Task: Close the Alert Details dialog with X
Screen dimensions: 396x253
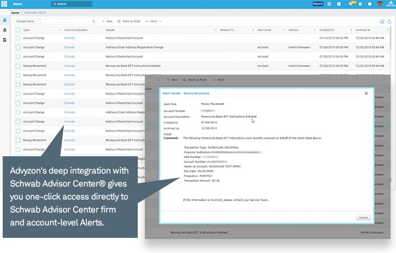Action: [366, 94]
